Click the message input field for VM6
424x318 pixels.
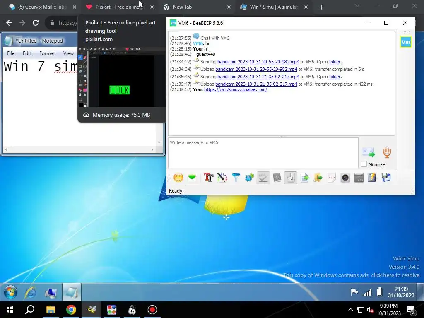pos(263,153)
